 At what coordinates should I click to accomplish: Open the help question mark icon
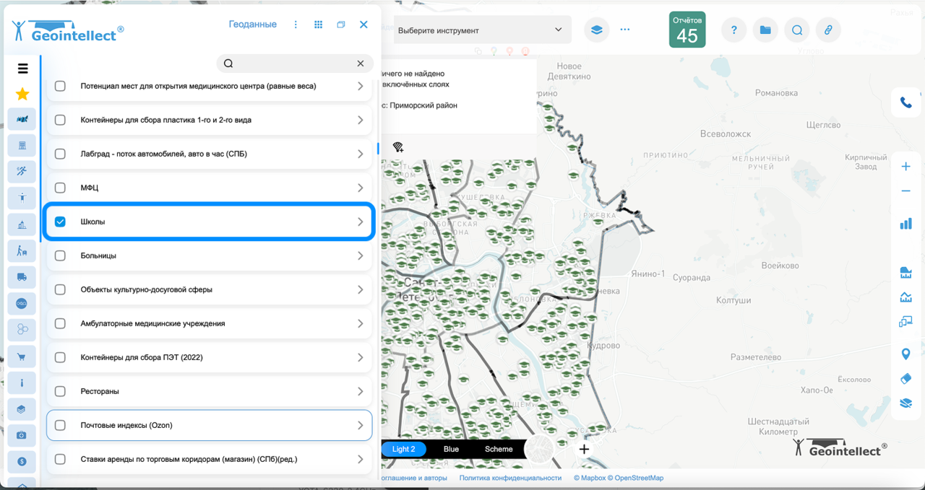pos(733,30)
